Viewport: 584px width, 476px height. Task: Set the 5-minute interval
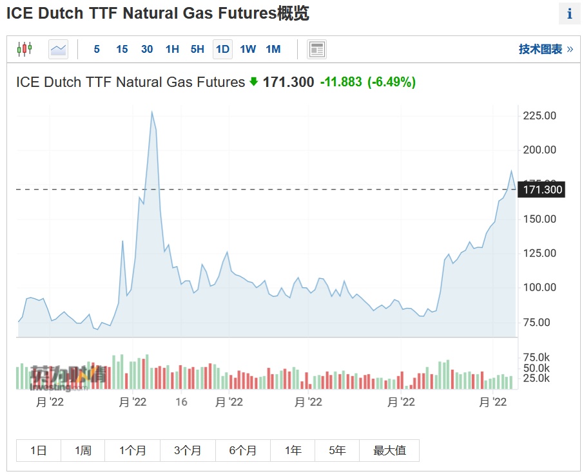[x=97, y=49]
